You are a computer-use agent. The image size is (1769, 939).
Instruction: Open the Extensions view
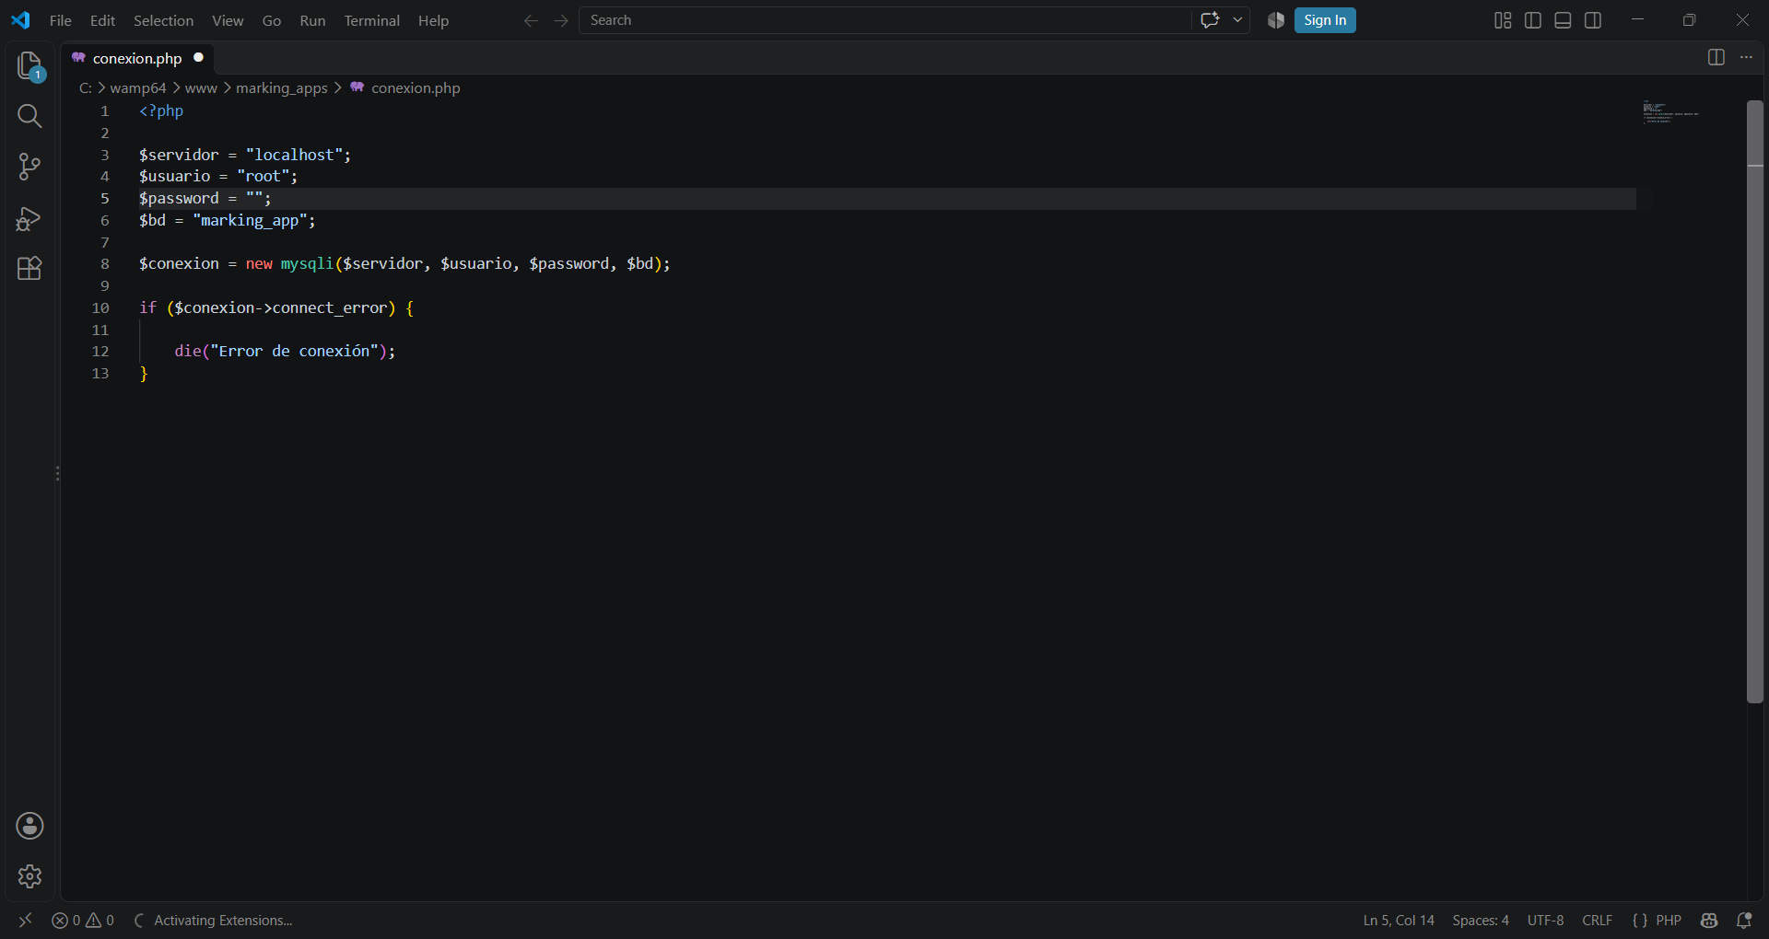tap(29, 268)
